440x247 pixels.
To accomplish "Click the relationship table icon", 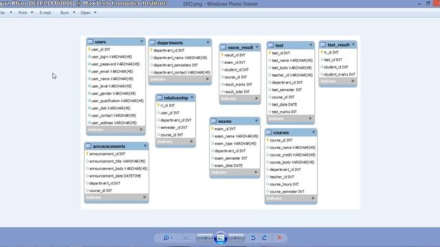I will 159,97.
